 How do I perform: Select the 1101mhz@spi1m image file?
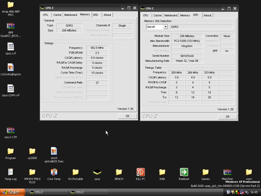coord(10,67)
